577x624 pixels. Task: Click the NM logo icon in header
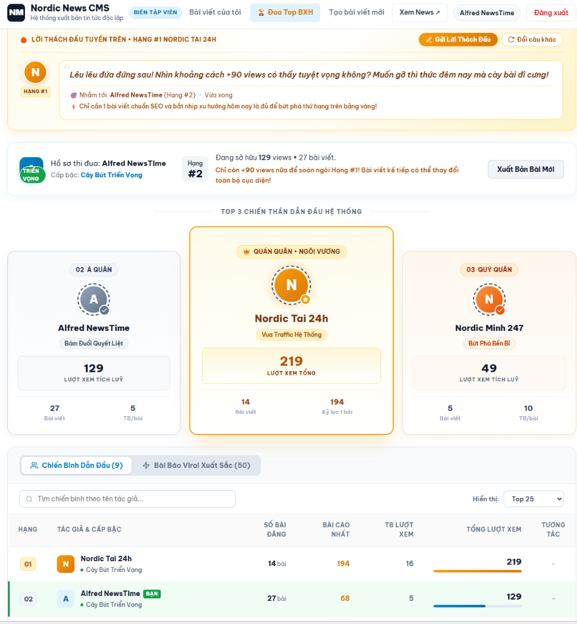click(16, 12)
